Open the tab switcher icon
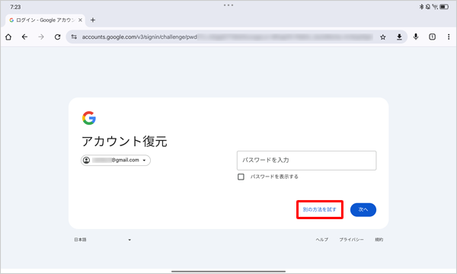The height and width of the screenshot is (274, 457). point(432,37)
